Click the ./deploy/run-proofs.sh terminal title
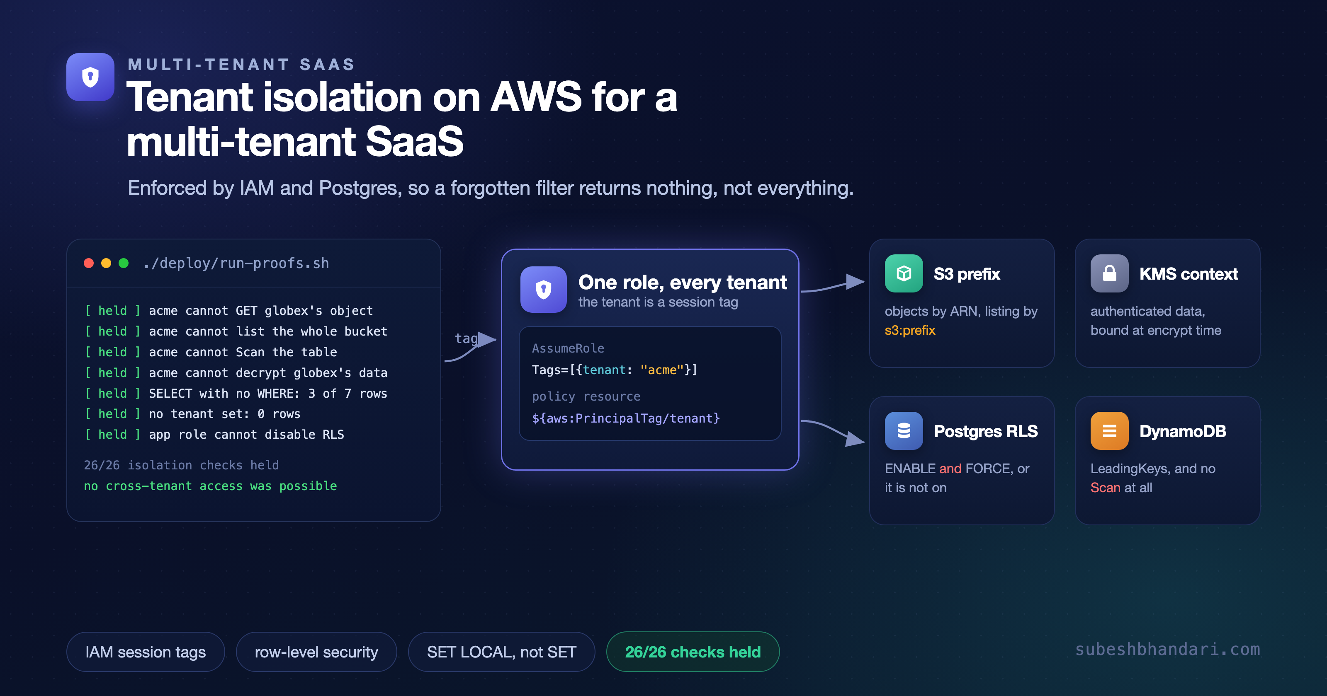Viewport: 1327px width, 696px height. [x=236, y=263]
